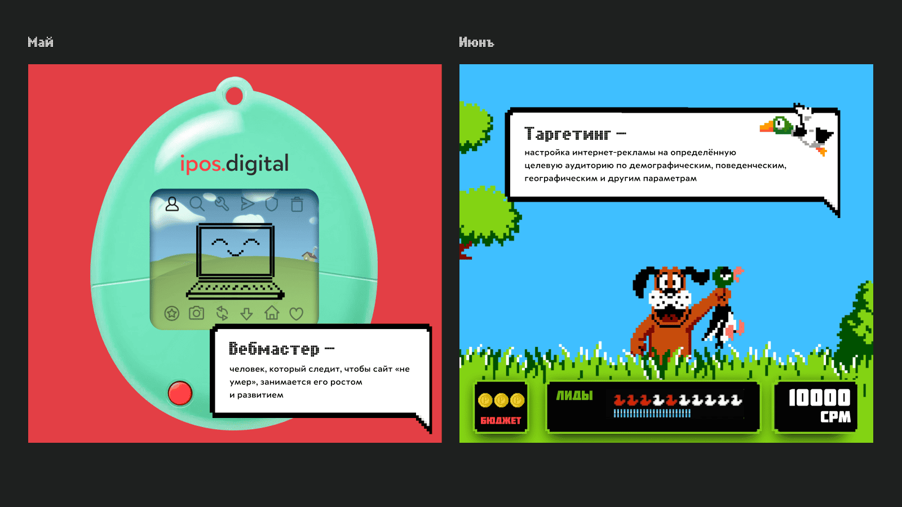The image size is (902, 507).
Task: Click the 10000 CPM counter panel
Action: tap(816, 407)
